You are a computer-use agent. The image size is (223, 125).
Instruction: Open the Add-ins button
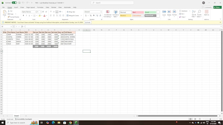pyautogui.click(x=207, y=13)
